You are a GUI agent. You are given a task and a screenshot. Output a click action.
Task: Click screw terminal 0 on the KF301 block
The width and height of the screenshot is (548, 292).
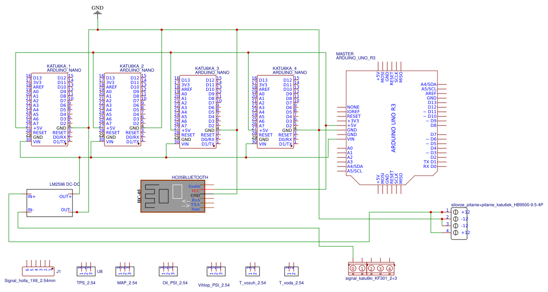click(x=353, y=268)
